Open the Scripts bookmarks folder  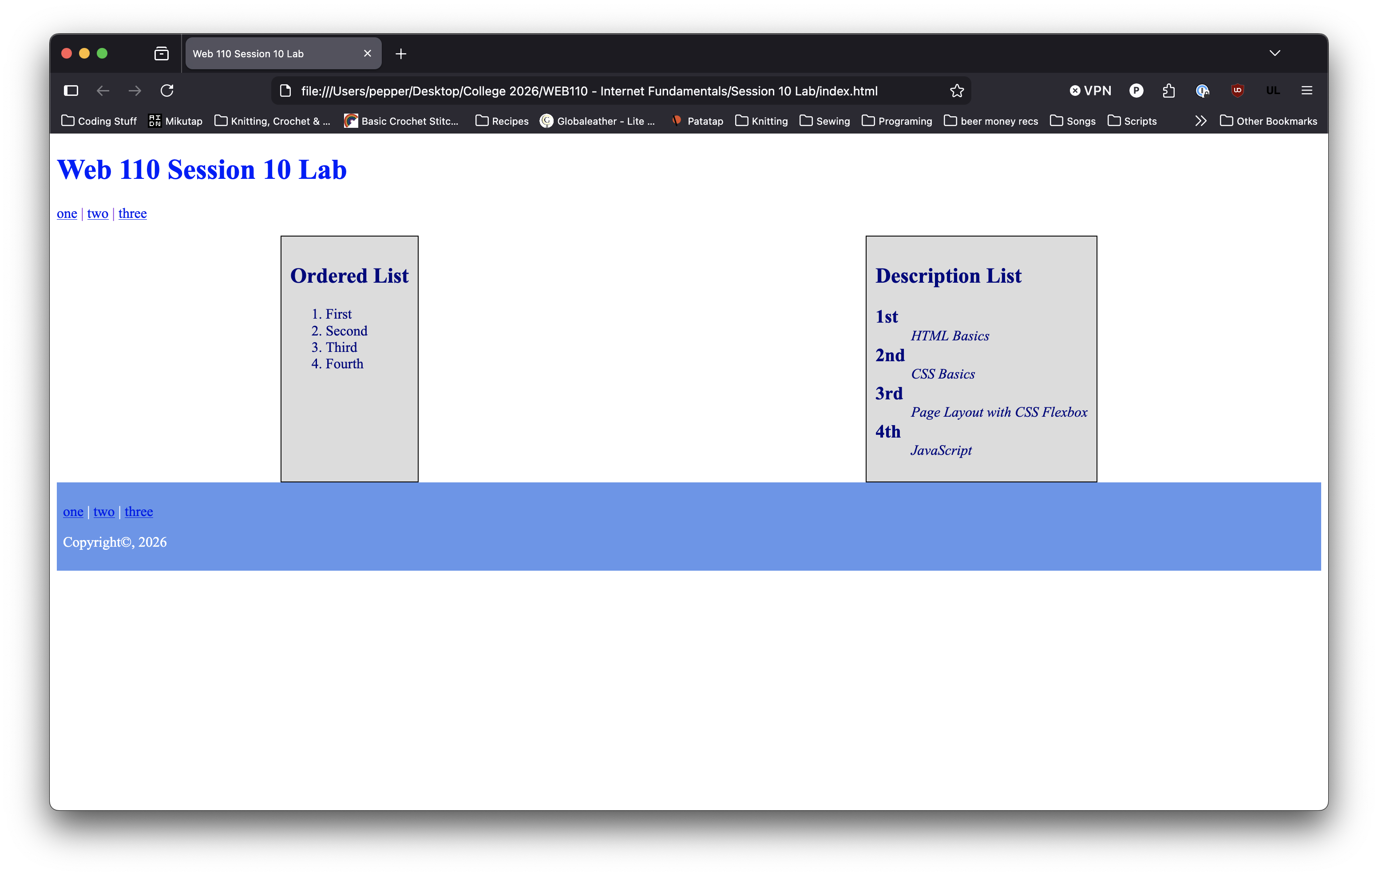pos(1132,121)
